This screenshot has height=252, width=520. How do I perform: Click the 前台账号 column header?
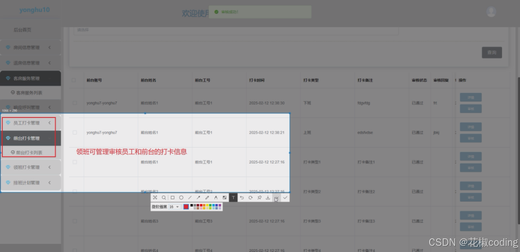click(x=94, y=80)
